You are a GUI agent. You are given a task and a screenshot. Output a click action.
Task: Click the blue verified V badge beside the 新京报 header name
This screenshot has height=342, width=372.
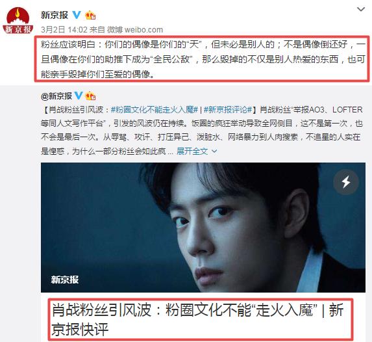[x=77, y=15]
